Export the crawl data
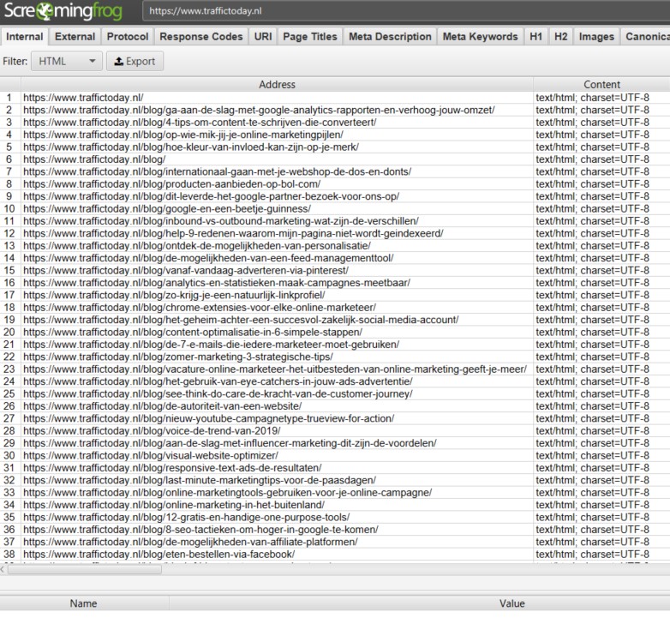This screenshot has width=670, height=636. 135,62
